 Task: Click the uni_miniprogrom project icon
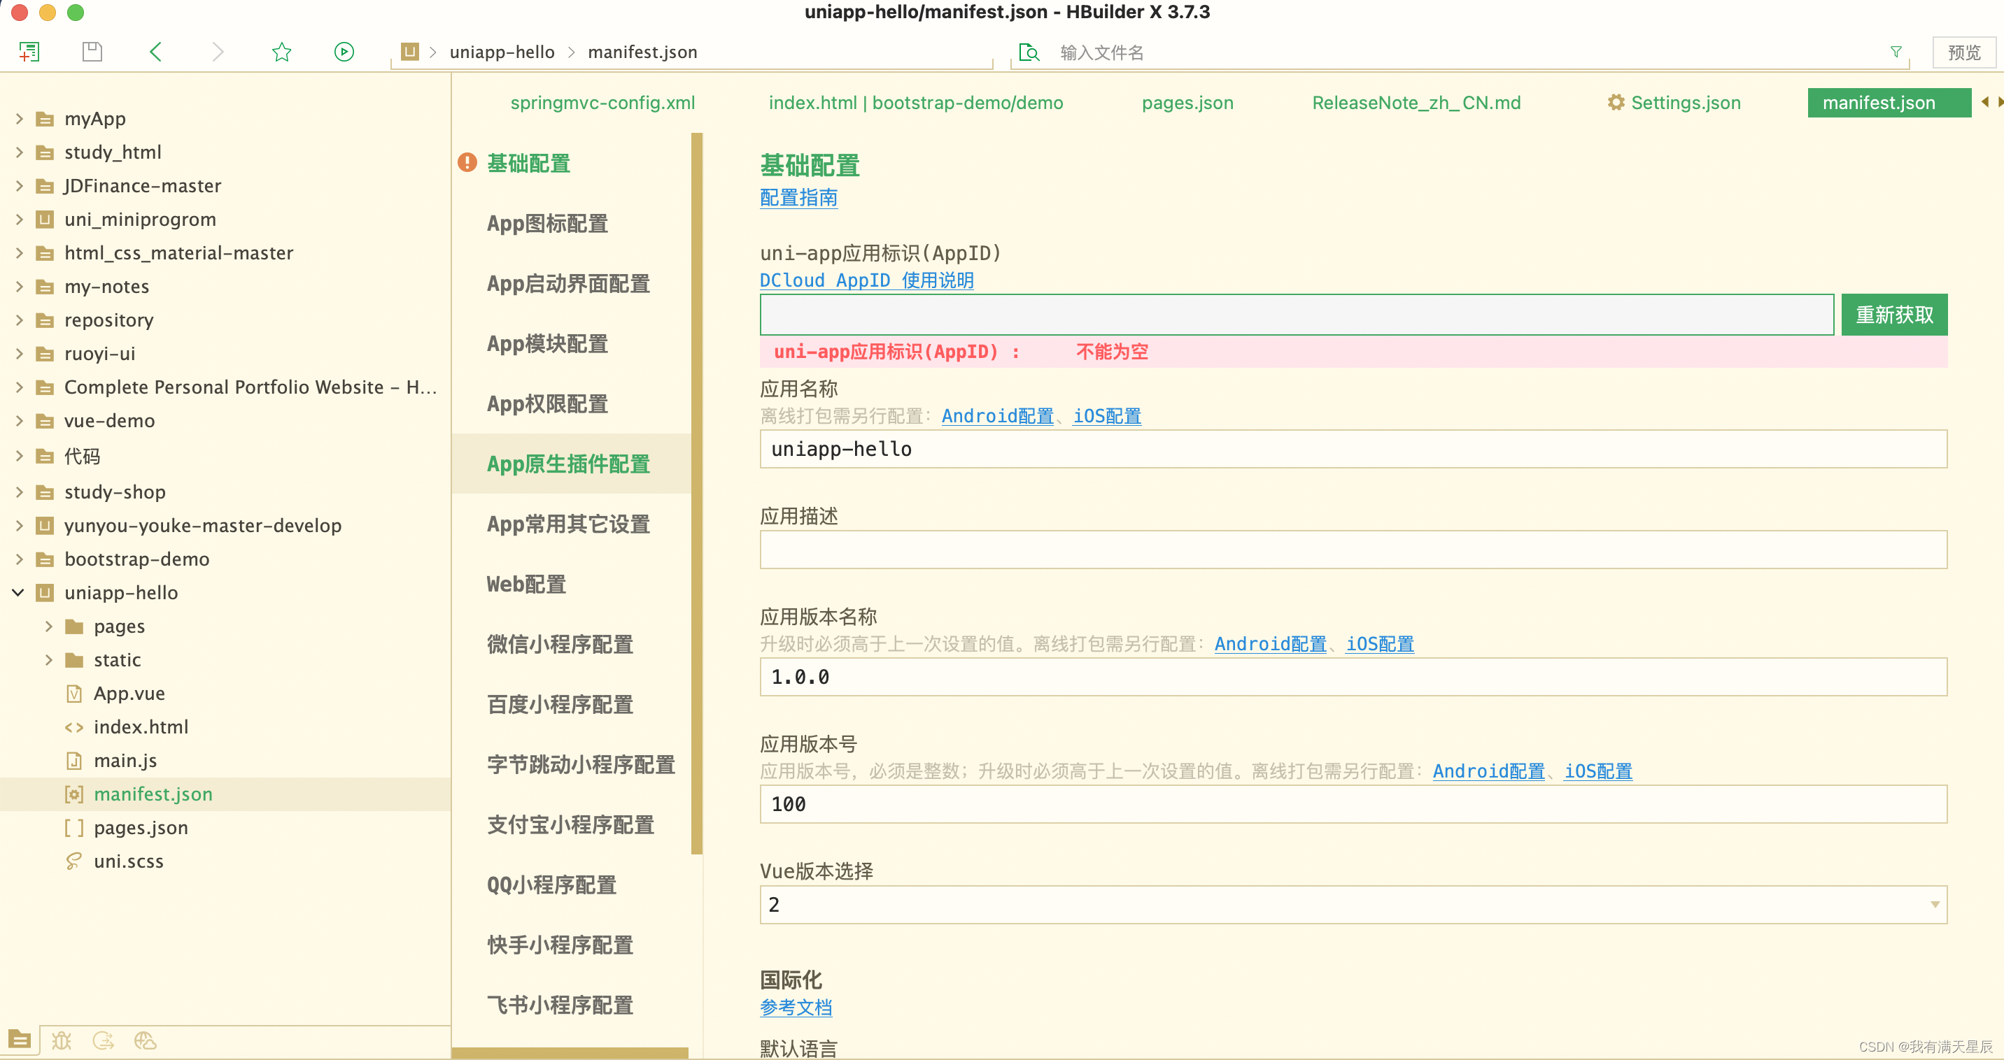45,219
